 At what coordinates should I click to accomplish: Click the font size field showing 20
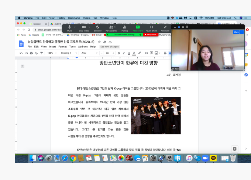pyautogui.click(x=107, y=53)
